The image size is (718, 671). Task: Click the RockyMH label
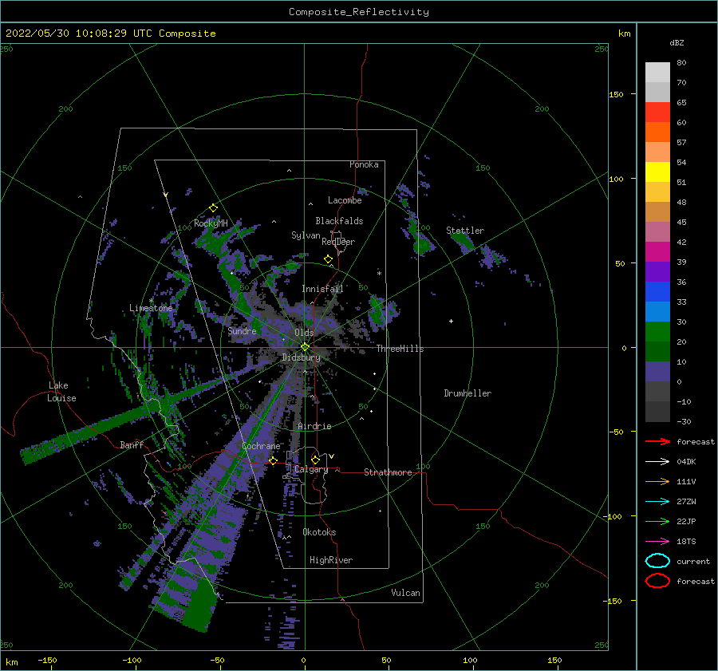[x=211, y=223]
